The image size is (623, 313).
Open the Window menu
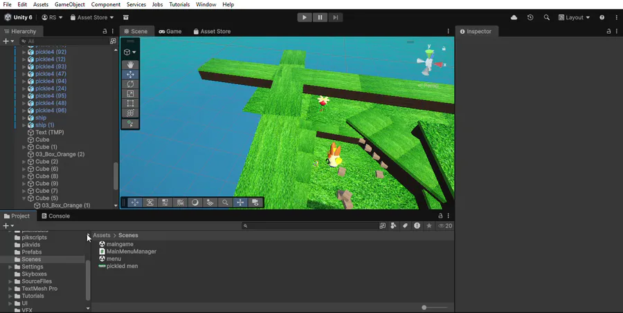pos(206,4)
